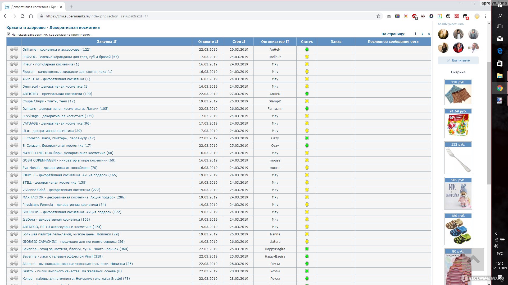Click the green status dot for Akinami
The image size is (508, 285).
[307, 264]
